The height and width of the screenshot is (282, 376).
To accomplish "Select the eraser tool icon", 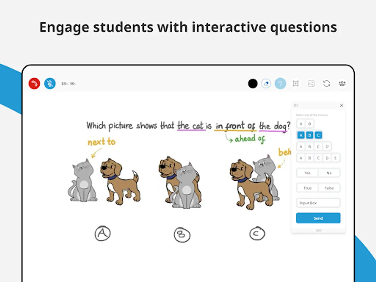I will pos(266,84).
